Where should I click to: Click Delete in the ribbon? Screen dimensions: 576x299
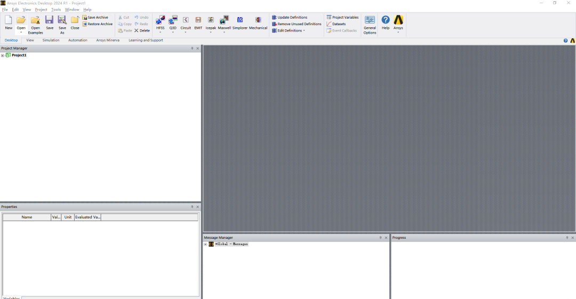tap(142, 30)
